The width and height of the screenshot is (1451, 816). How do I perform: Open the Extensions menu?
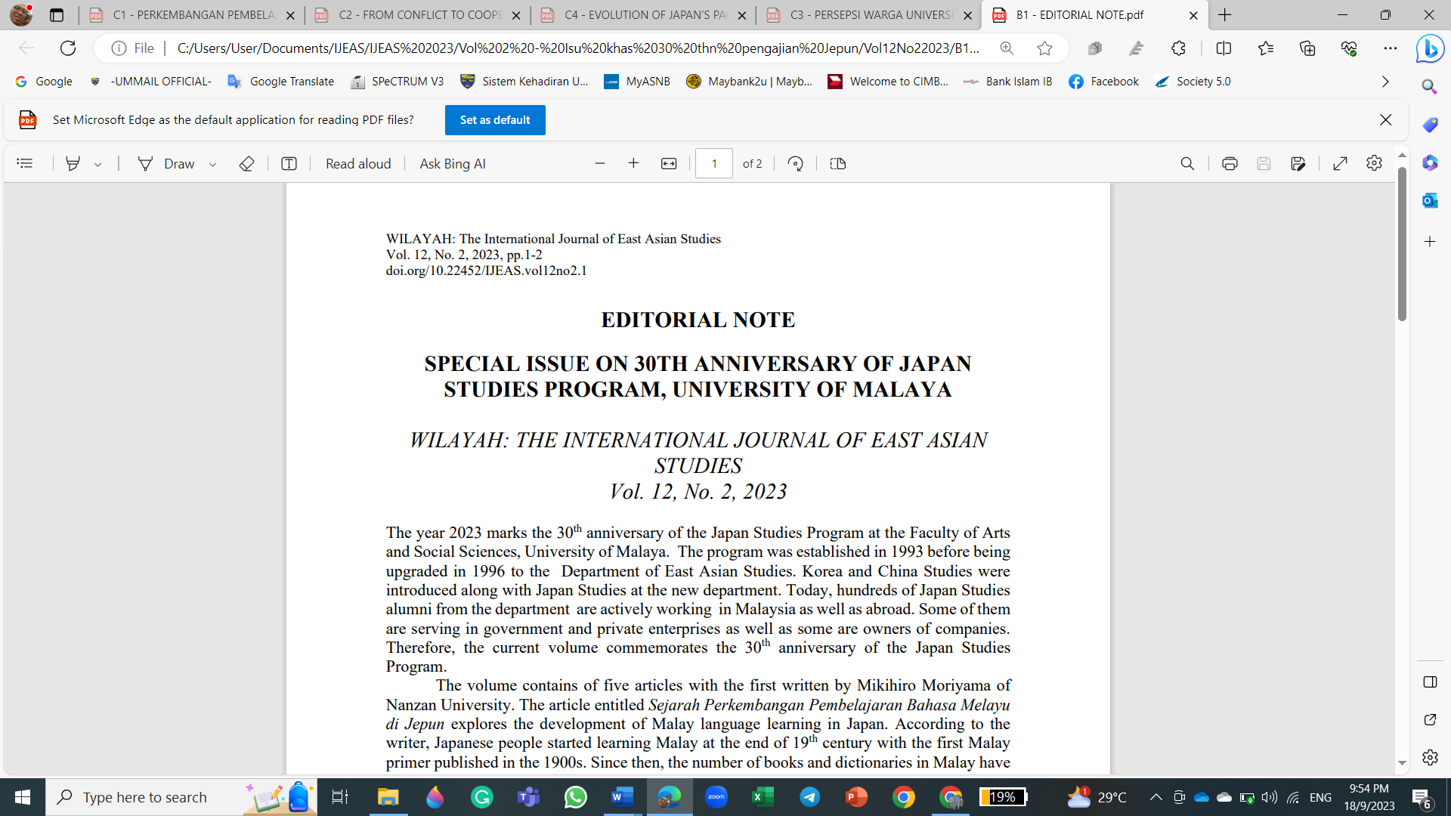[1178, 48]
